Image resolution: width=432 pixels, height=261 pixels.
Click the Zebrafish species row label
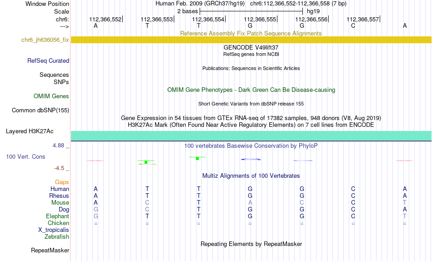[57, 237]
